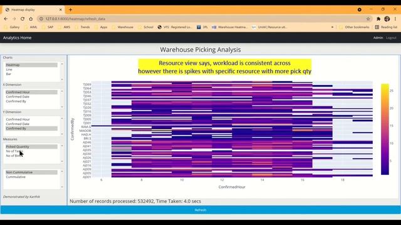Select No of Tasks measure
Screen dimensions: 401x225
point(31,151)
